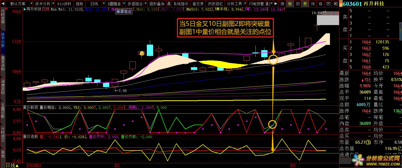The width and height of the screenshot is (402, 168).
Task: Open the 日线 period dropdown arrow
Action: point(103,4)
